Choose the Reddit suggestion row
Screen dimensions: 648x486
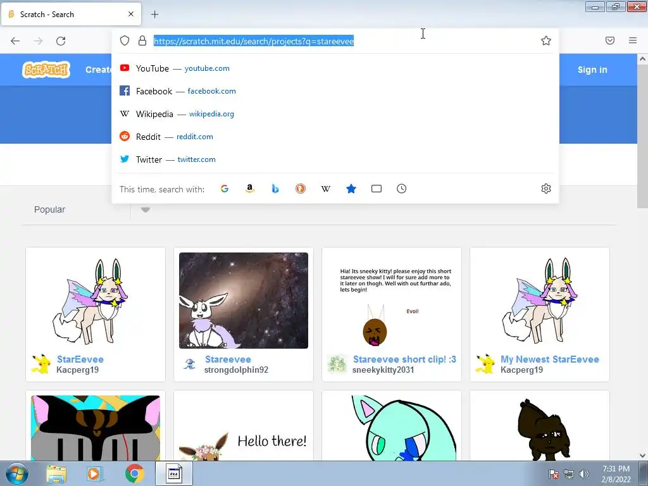335,137
